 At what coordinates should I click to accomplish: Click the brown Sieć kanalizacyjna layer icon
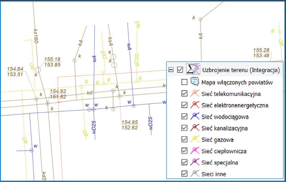(194, 128)
